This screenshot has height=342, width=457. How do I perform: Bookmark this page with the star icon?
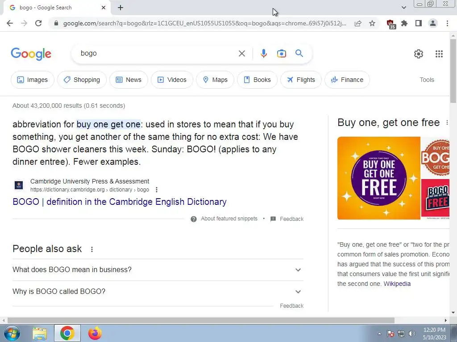pyautogui.click(x=372, y=23)
